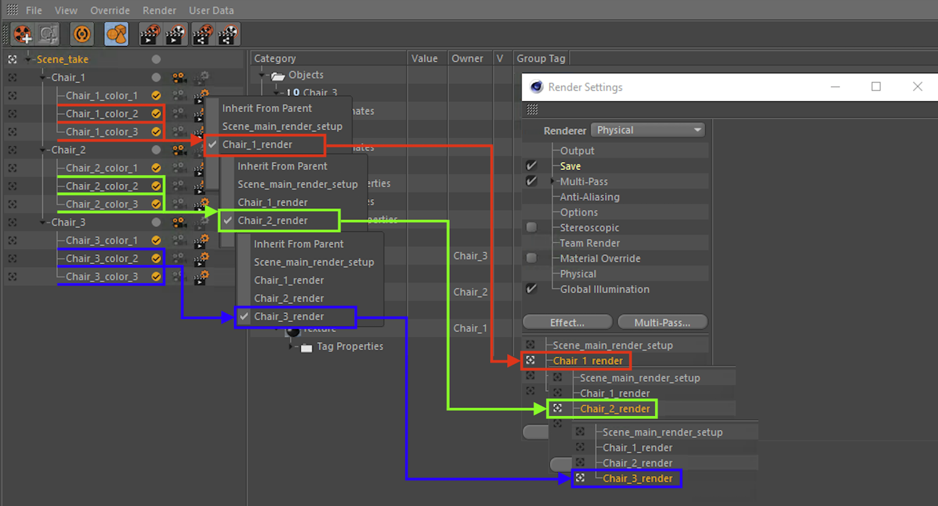
Task: Toggle the gray dot on Scene_take row
Action: pos(156,59)
